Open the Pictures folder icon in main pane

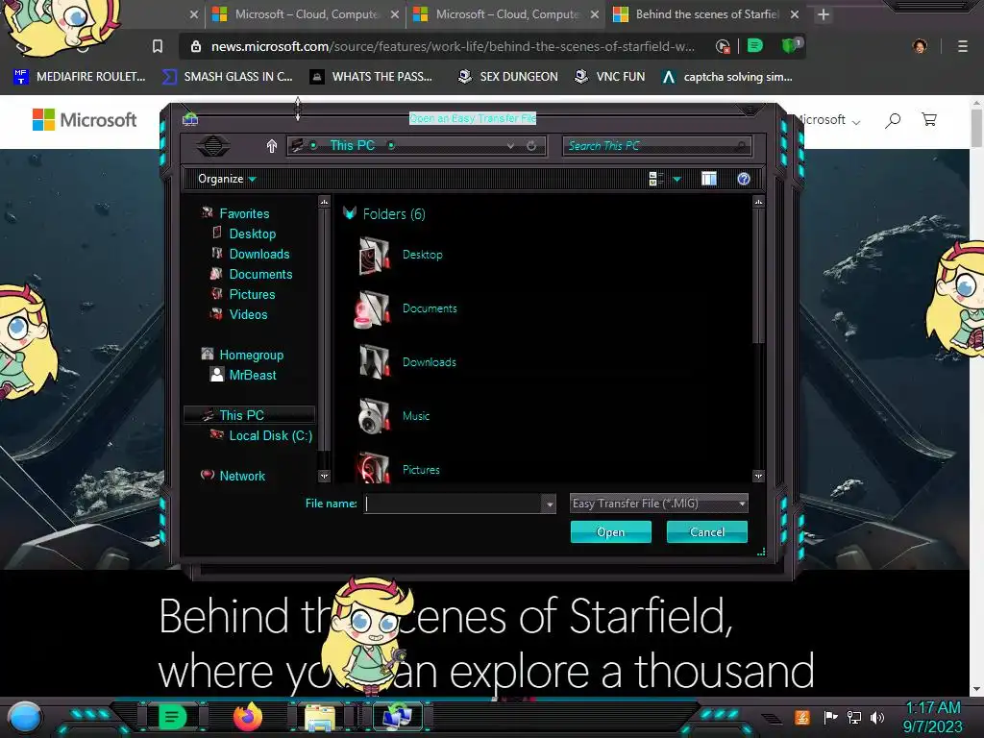point(375,468)
